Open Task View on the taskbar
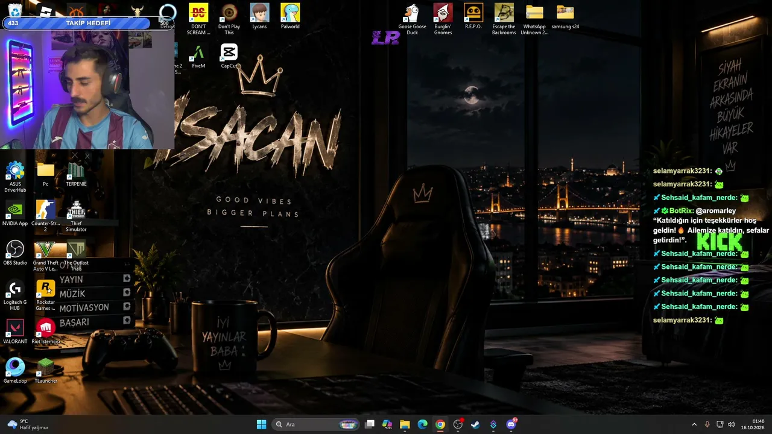 (x=370, y=424)
